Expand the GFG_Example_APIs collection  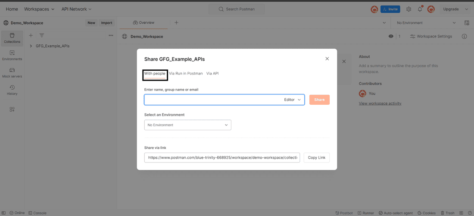tap(31, 46)
